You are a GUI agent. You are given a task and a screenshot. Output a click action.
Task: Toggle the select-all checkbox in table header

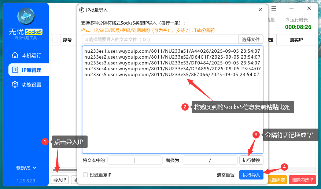point(55,40)
